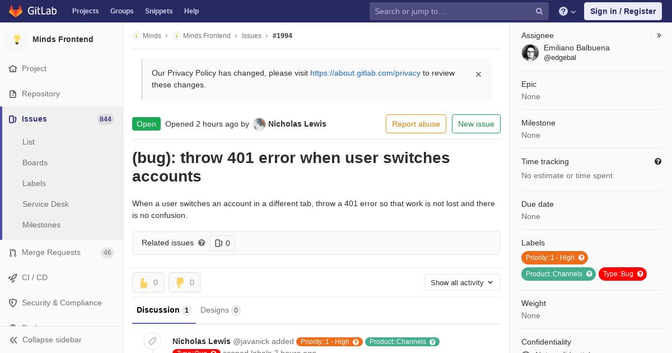672x353 pixels.
Task: Open Merge Requests in sidebar
Action: tap(62, 252)
